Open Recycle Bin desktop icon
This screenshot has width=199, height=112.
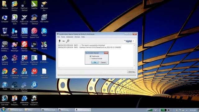[5, 32]
